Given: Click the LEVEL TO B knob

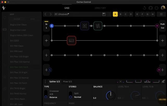Looking at the screenshot, I should pyautogui.click(x=160, y=95).
